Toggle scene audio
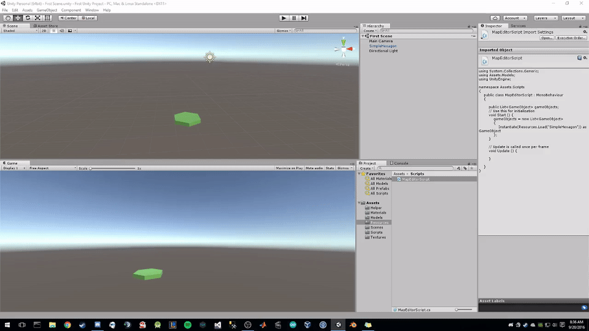589x331 pixels. 61,31
